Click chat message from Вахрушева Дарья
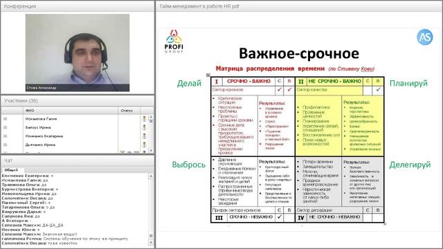Screen dimensions: 443x249 [x=24, y=212]
